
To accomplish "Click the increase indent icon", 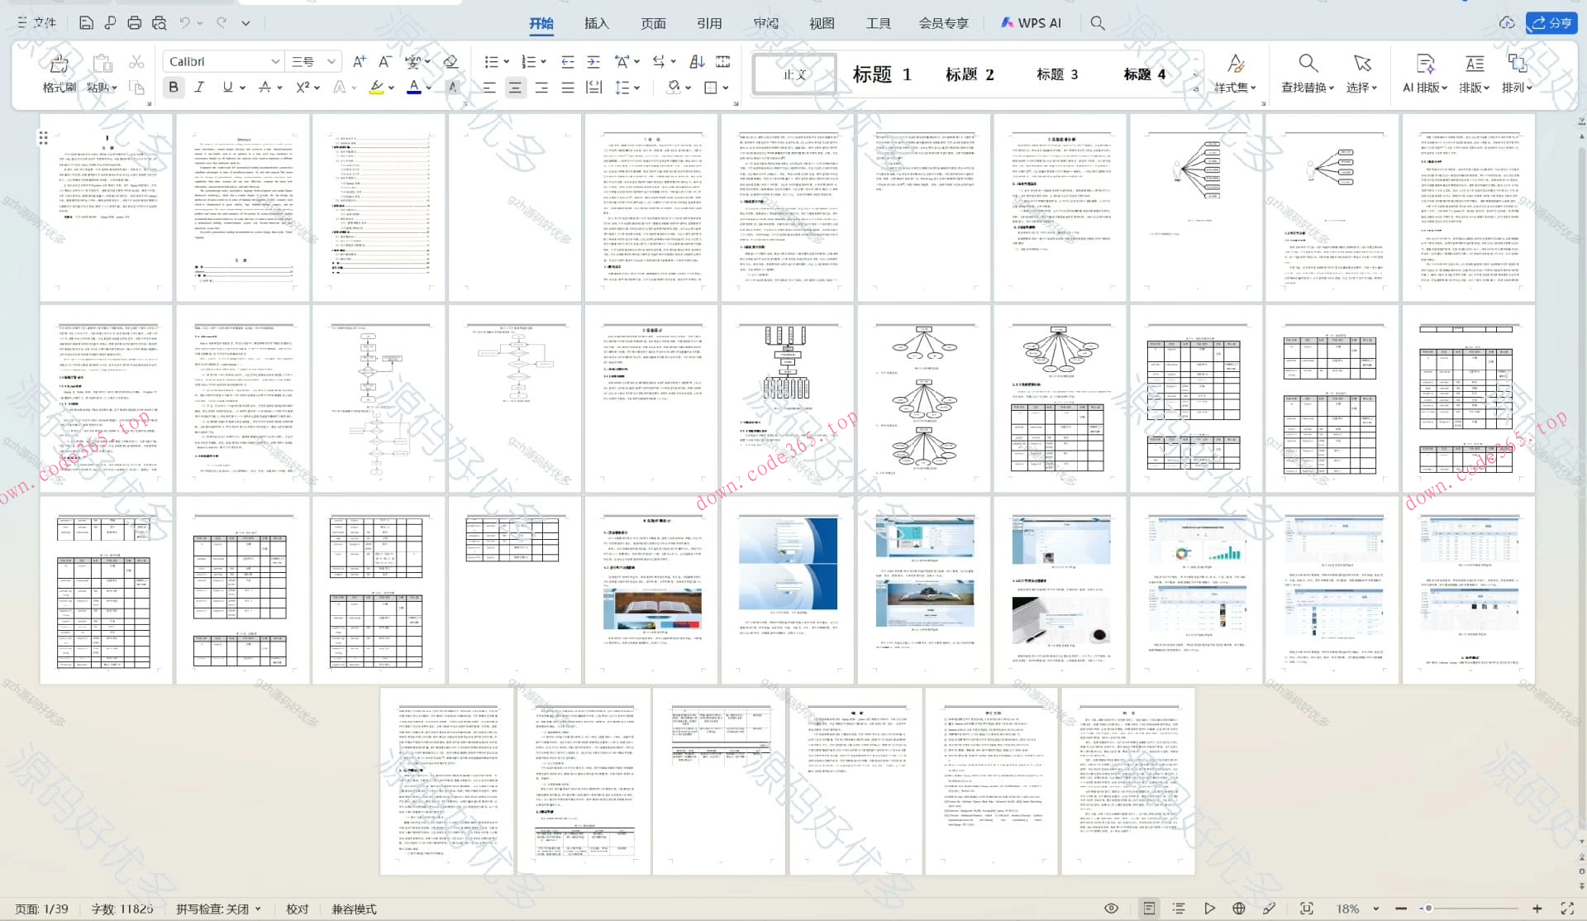I will [593, 61].
